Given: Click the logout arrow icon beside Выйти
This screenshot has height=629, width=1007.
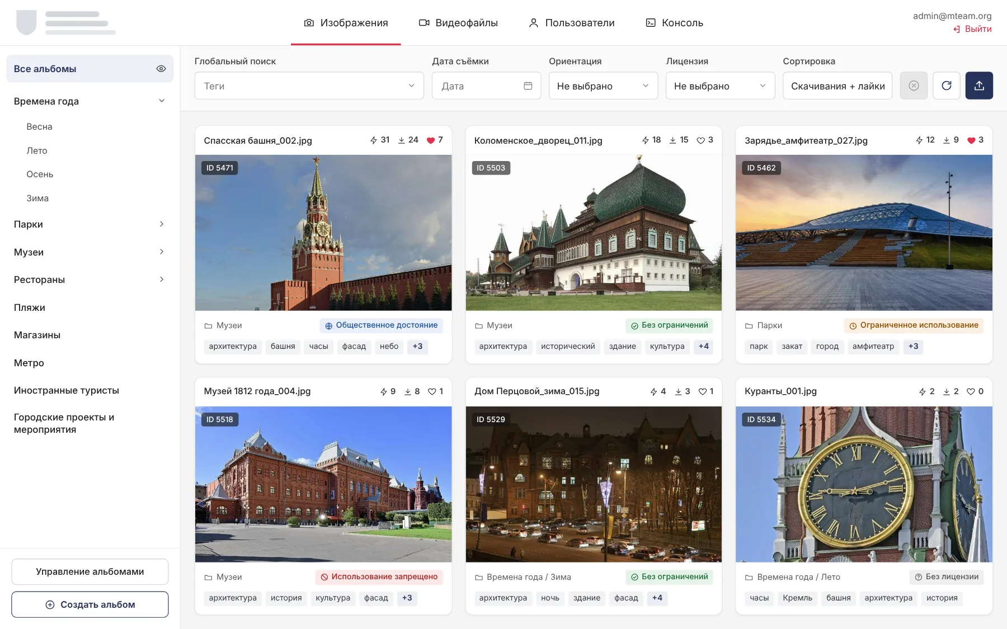Looking at the screenshot, I should [957, 29].
